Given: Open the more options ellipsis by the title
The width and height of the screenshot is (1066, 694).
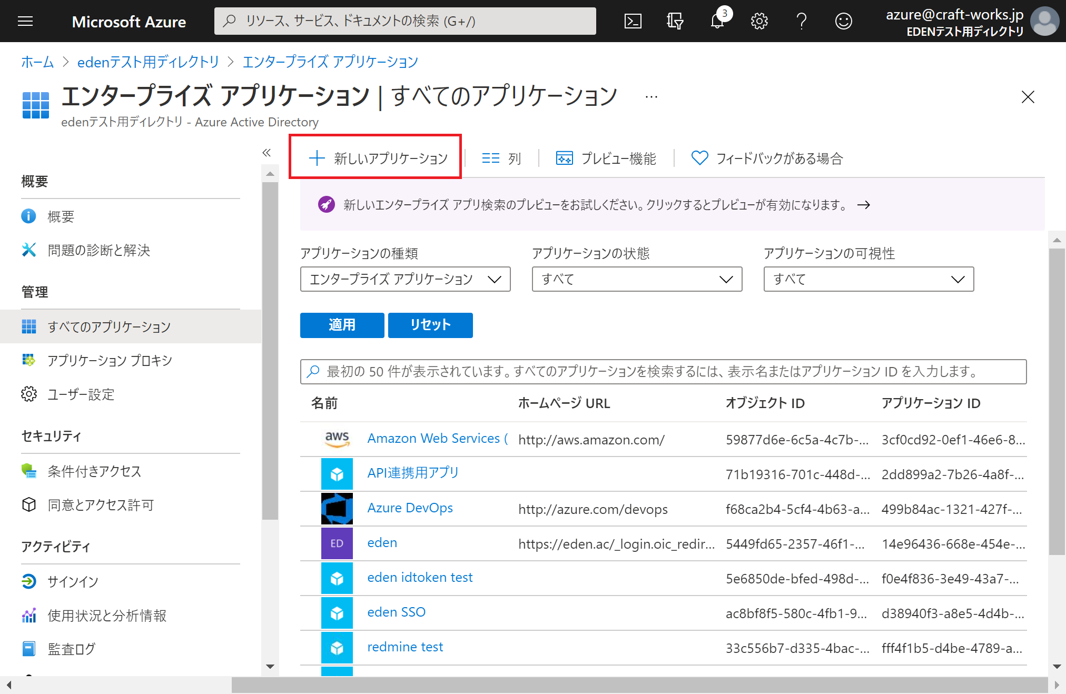Looking at the screenshot, I should point(652,97).
